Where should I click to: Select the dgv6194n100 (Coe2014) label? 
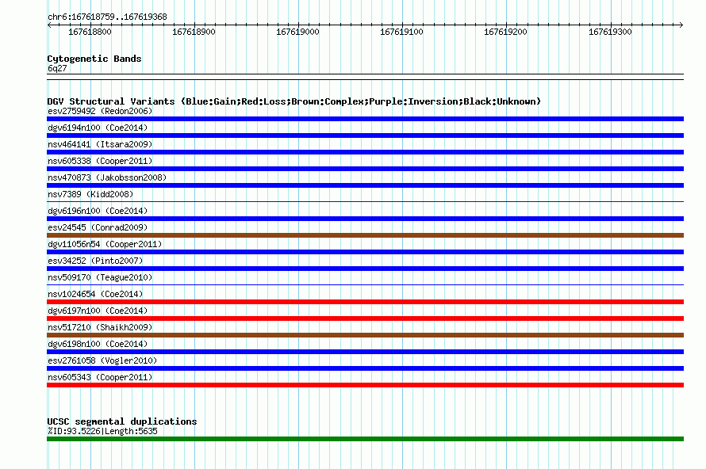click(98, 128)
